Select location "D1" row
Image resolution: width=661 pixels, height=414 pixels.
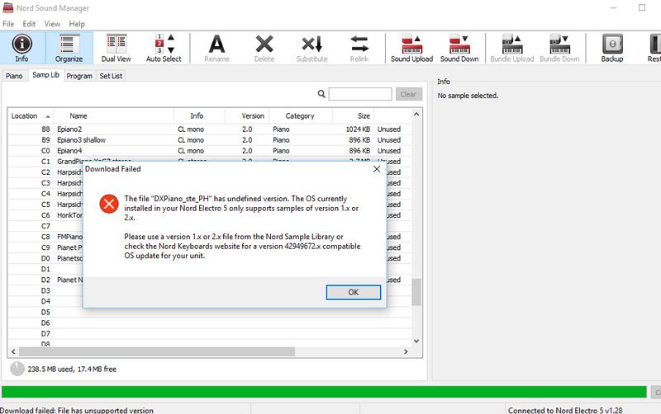(45, 269)
